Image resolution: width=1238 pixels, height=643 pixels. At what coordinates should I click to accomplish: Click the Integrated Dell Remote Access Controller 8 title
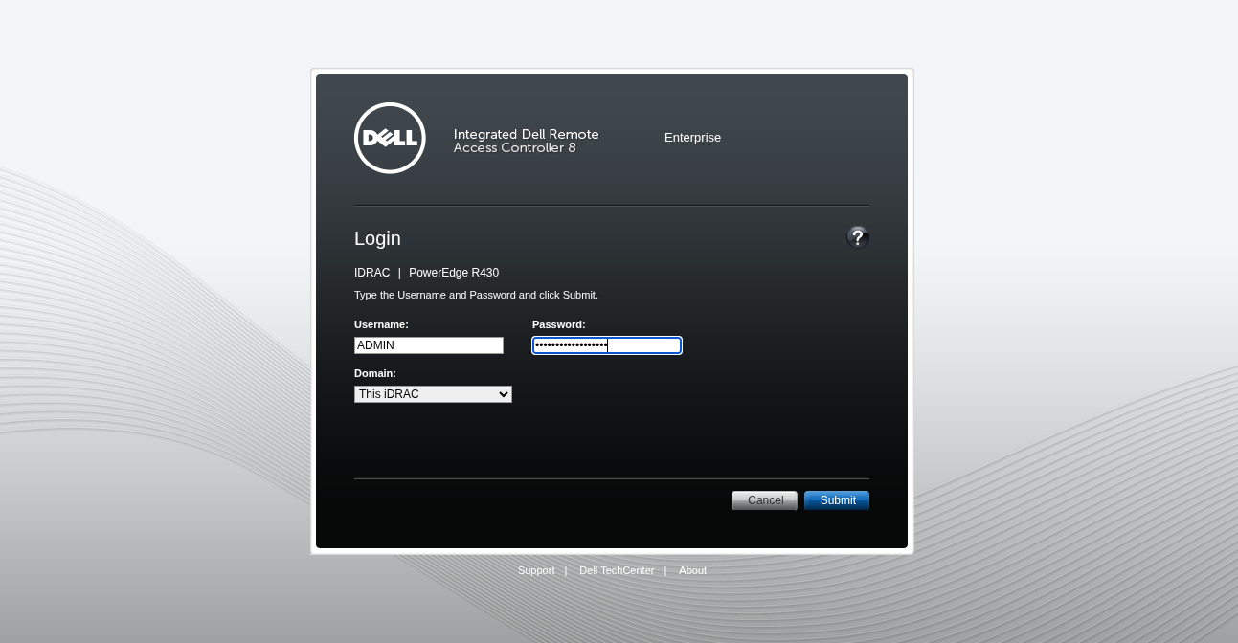pyautogui.click(x=526, y=141)
